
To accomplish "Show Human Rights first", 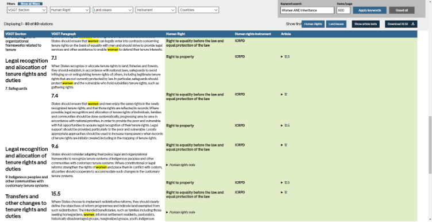I will coord(313,24).
